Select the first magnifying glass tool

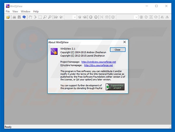(45, 17)
